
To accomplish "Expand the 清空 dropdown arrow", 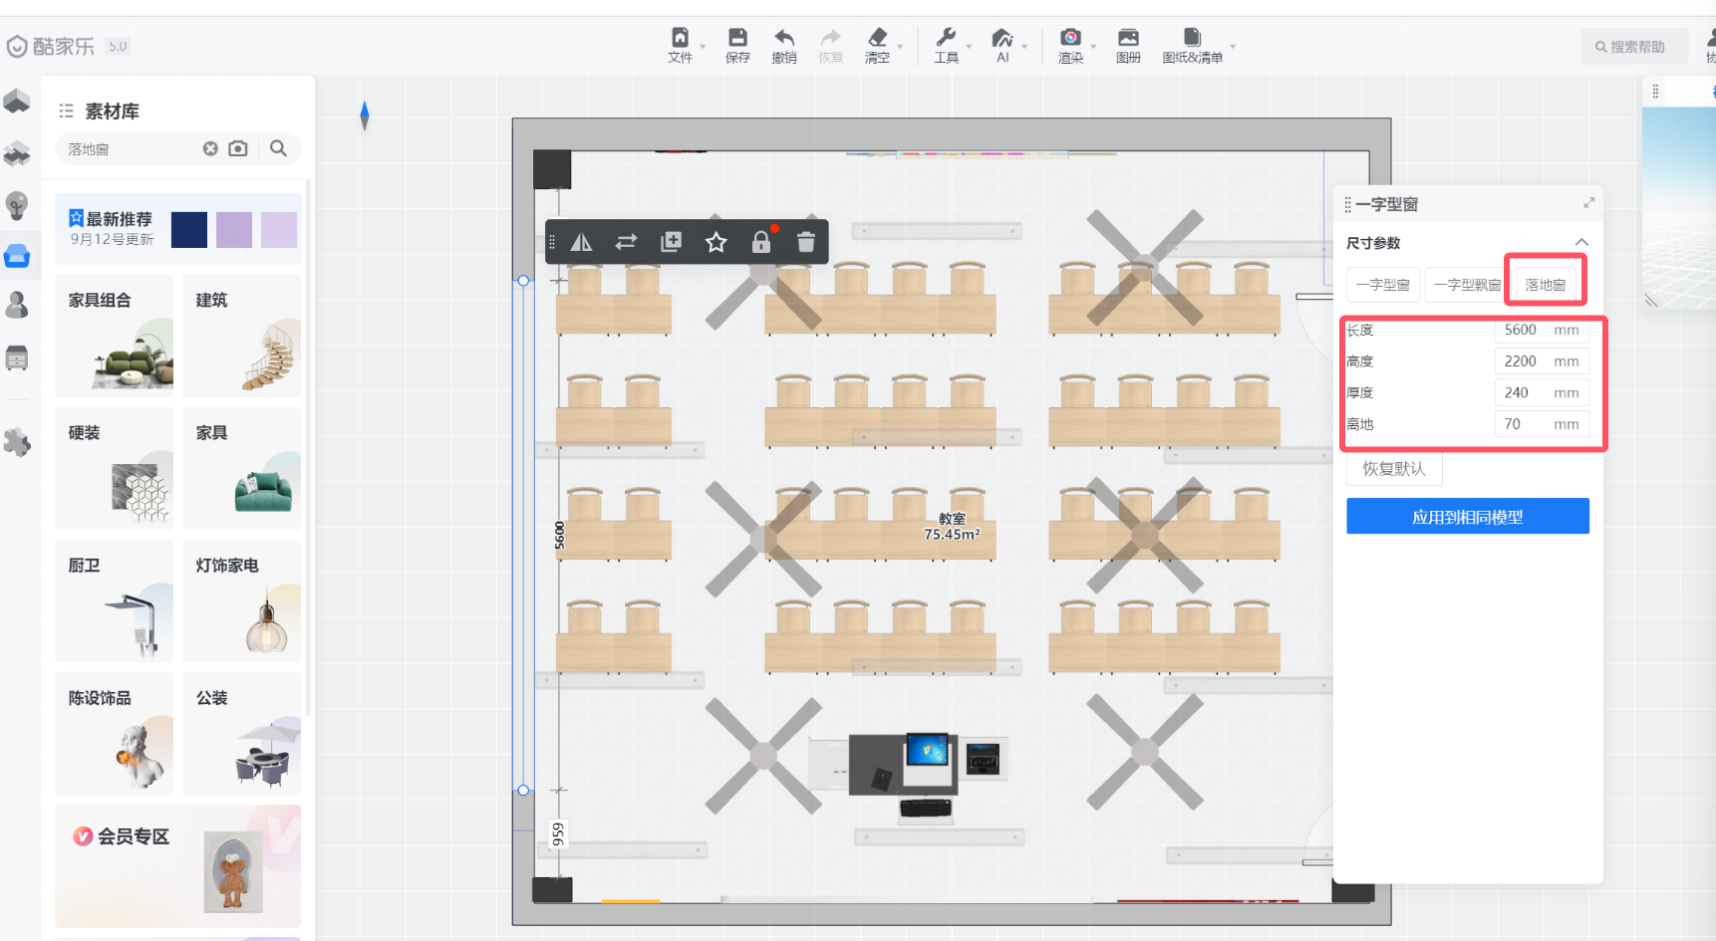I will (900, 47).
